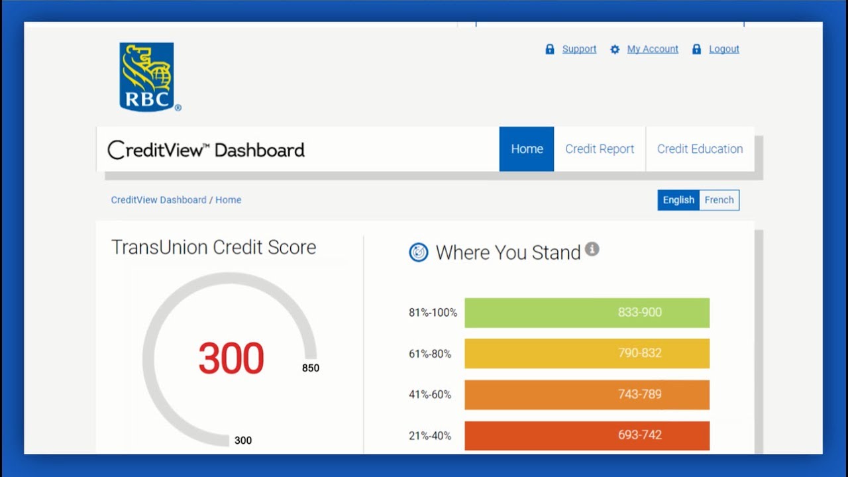Viewport: 848px width, 477px height.
Task: Click the 21%-40% percentile label
Action: (430, 436)
